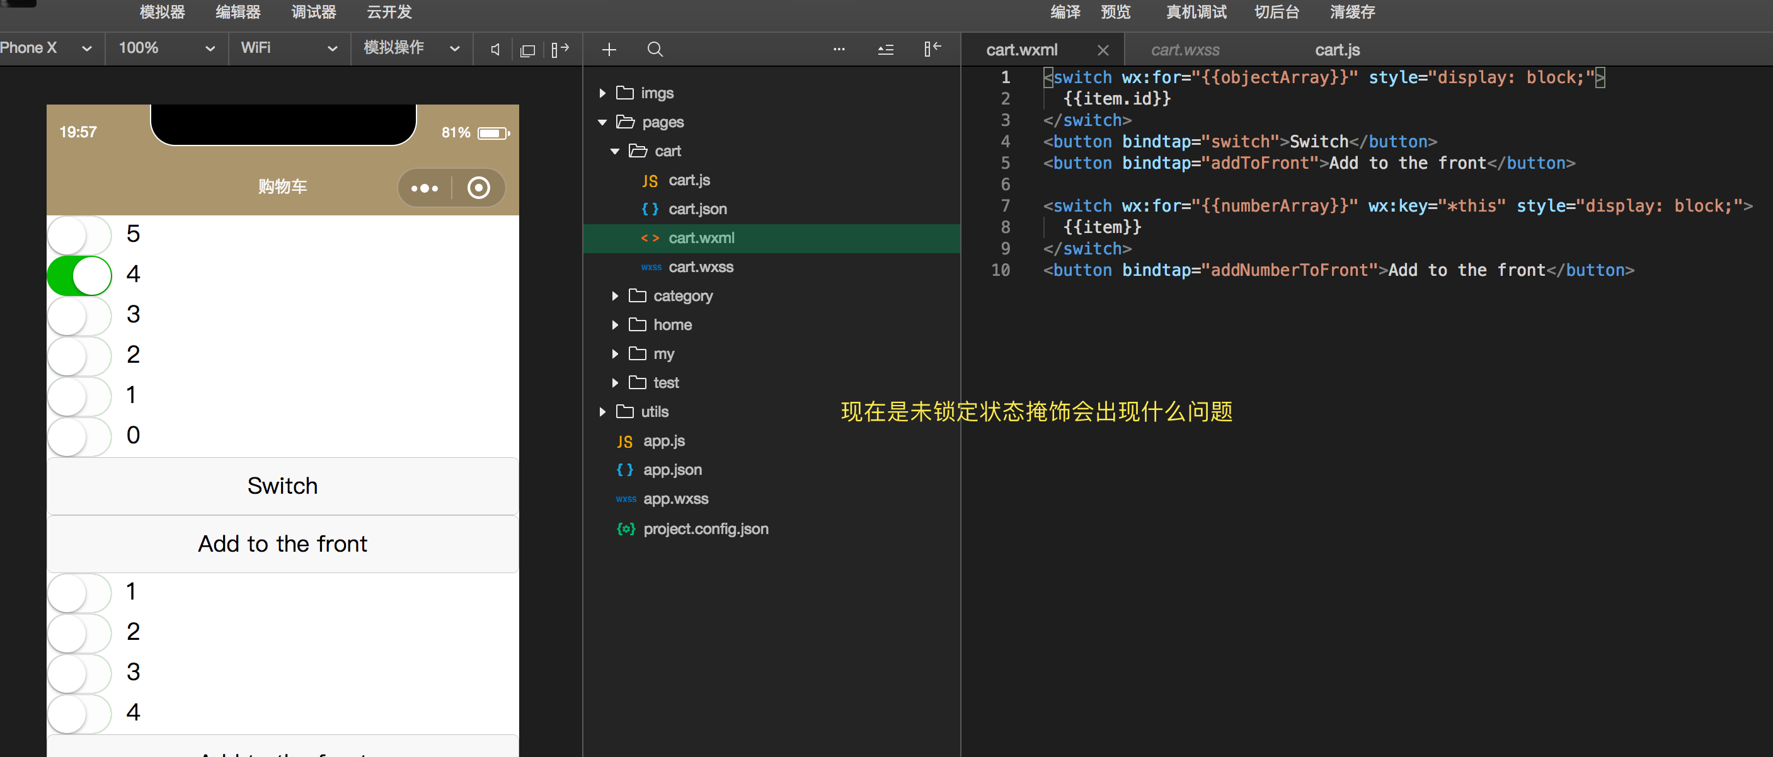Image resolution: width=1773 pixels, height=757 pixels.
Task: Switch to the cart.js editor tab
Action: [1336, 50]
